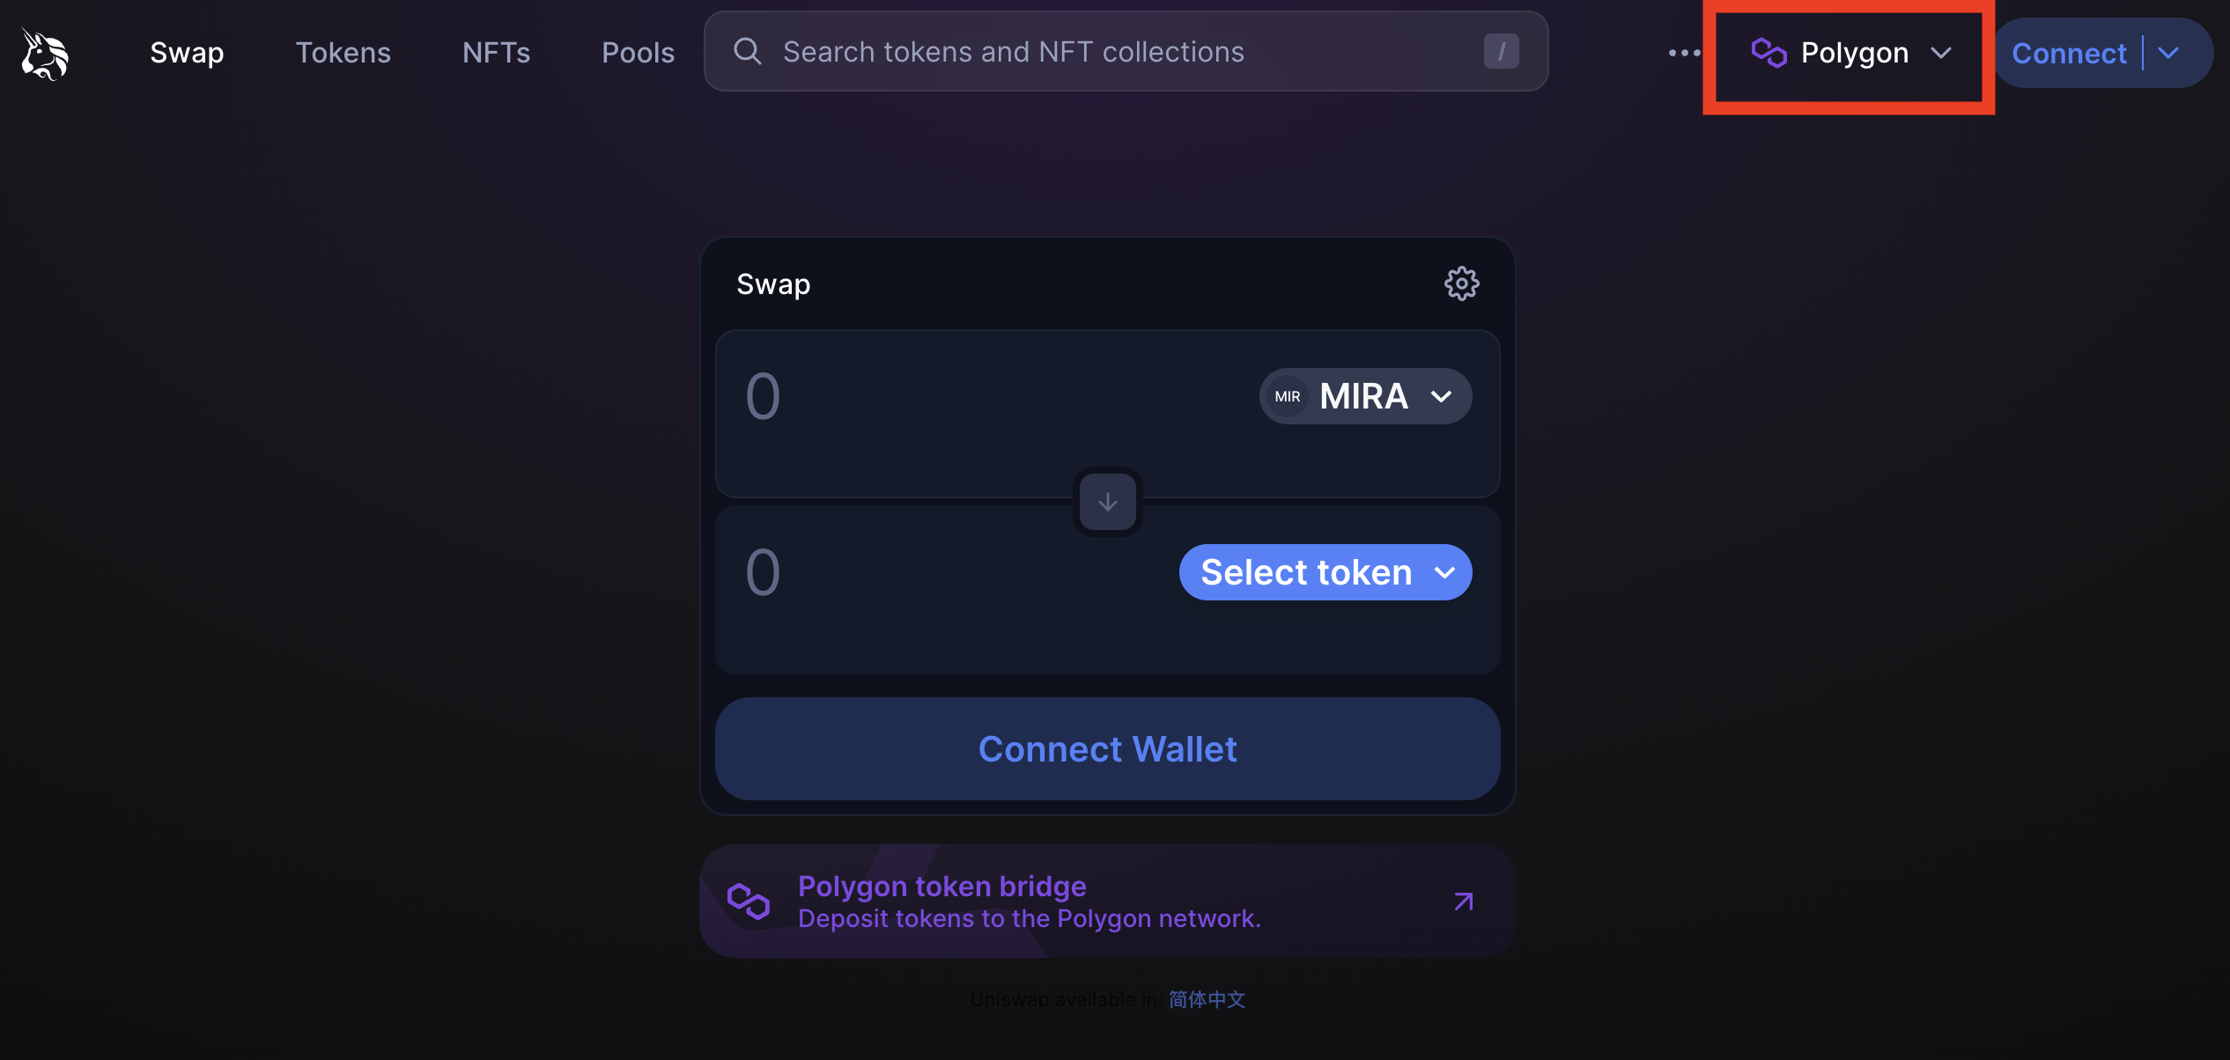Click the Connect button in header
2230x1060 pixels.
pos(2068,54)
